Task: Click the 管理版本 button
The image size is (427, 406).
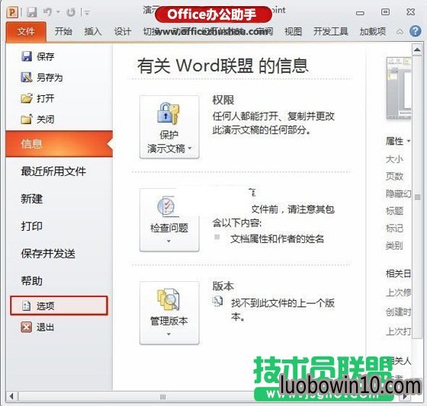Action: (x=169, y=313)
